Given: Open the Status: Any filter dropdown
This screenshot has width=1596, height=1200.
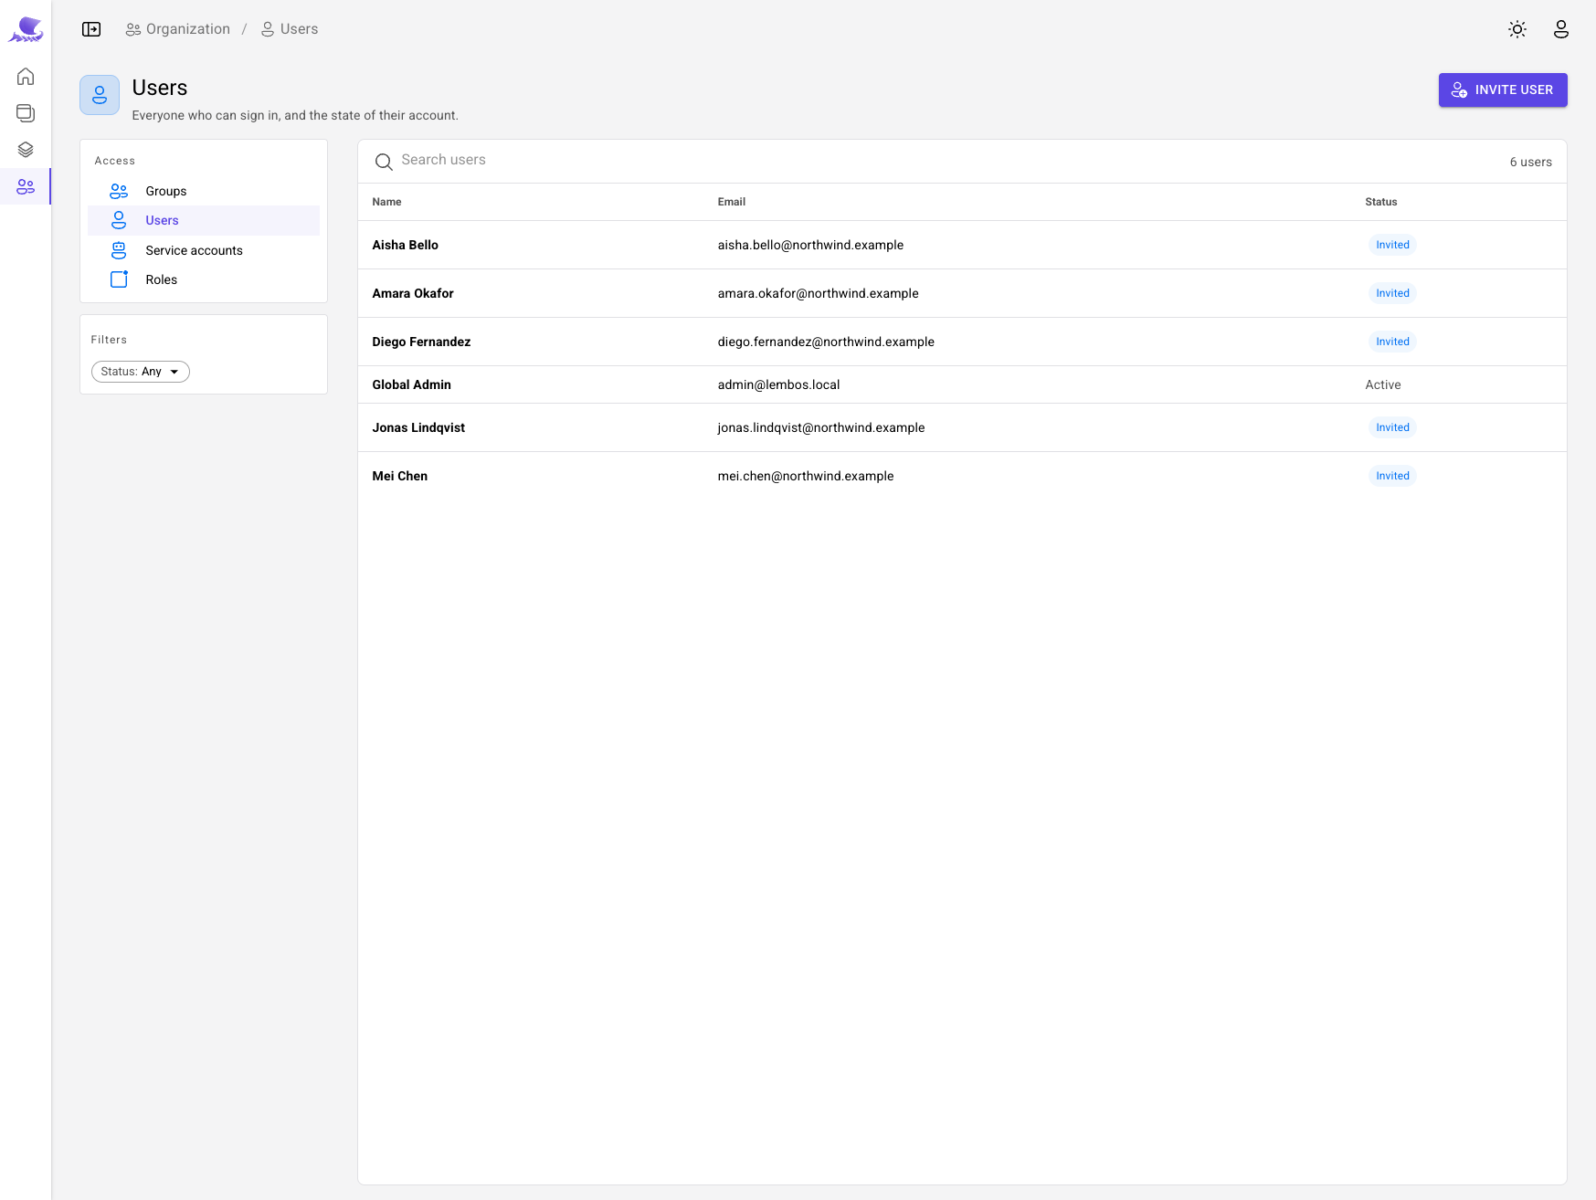Looking at the screenshot, I should pos(141,372).
